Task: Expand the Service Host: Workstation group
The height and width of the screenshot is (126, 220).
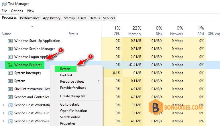Action: (x=3, y=105)
